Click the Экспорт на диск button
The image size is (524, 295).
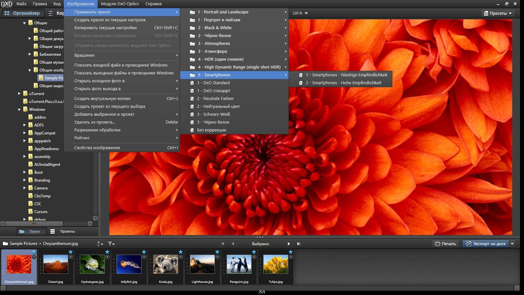(x=486, y=244)
